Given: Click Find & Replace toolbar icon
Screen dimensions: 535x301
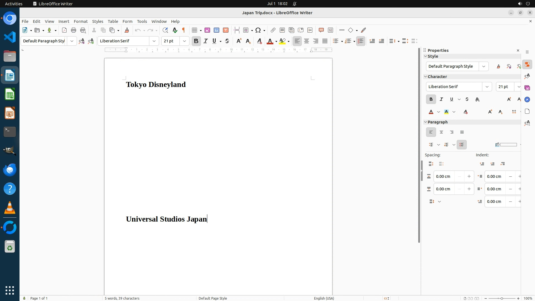Looking at the screenshot, I should click(x=165, y=30).
